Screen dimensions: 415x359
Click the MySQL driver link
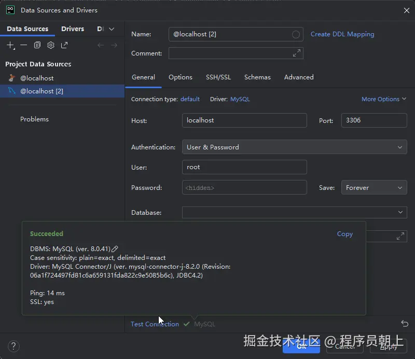(240, 99)
